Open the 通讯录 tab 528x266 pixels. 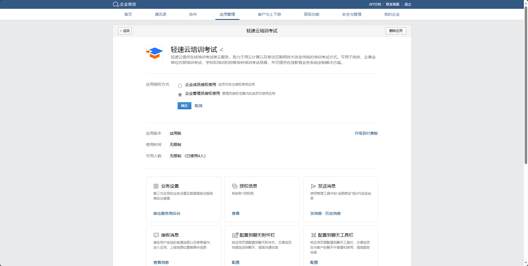click(160, 14)
